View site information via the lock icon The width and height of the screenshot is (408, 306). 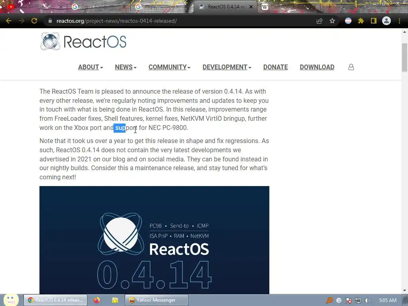point(50,21)
